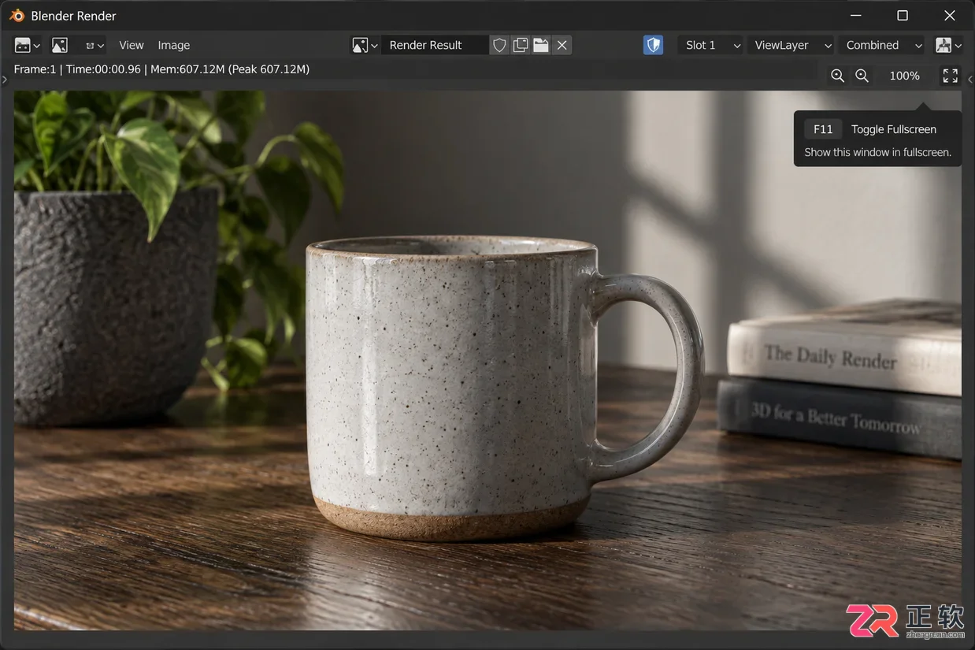Maximize the Blender Render window
Viewport: 975px width, 650px height.
coord(903,16)
